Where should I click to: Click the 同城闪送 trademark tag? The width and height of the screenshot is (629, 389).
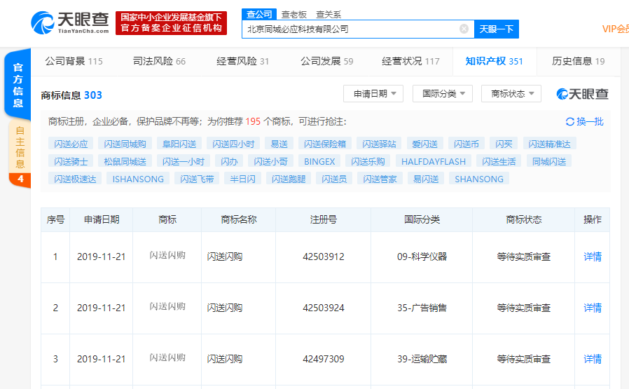pyautogui.click(x=549, y=161)
